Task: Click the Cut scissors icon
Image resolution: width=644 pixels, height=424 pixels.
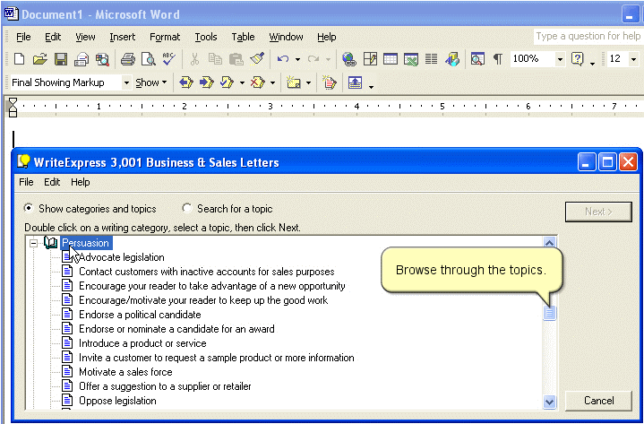Action: [194, 59]
